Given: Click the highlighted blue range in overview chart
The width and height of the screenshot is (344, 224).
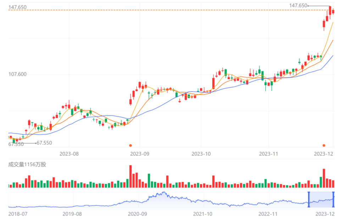Looking at the screenshot, I should pyautogui.click(x=321, y=200).
